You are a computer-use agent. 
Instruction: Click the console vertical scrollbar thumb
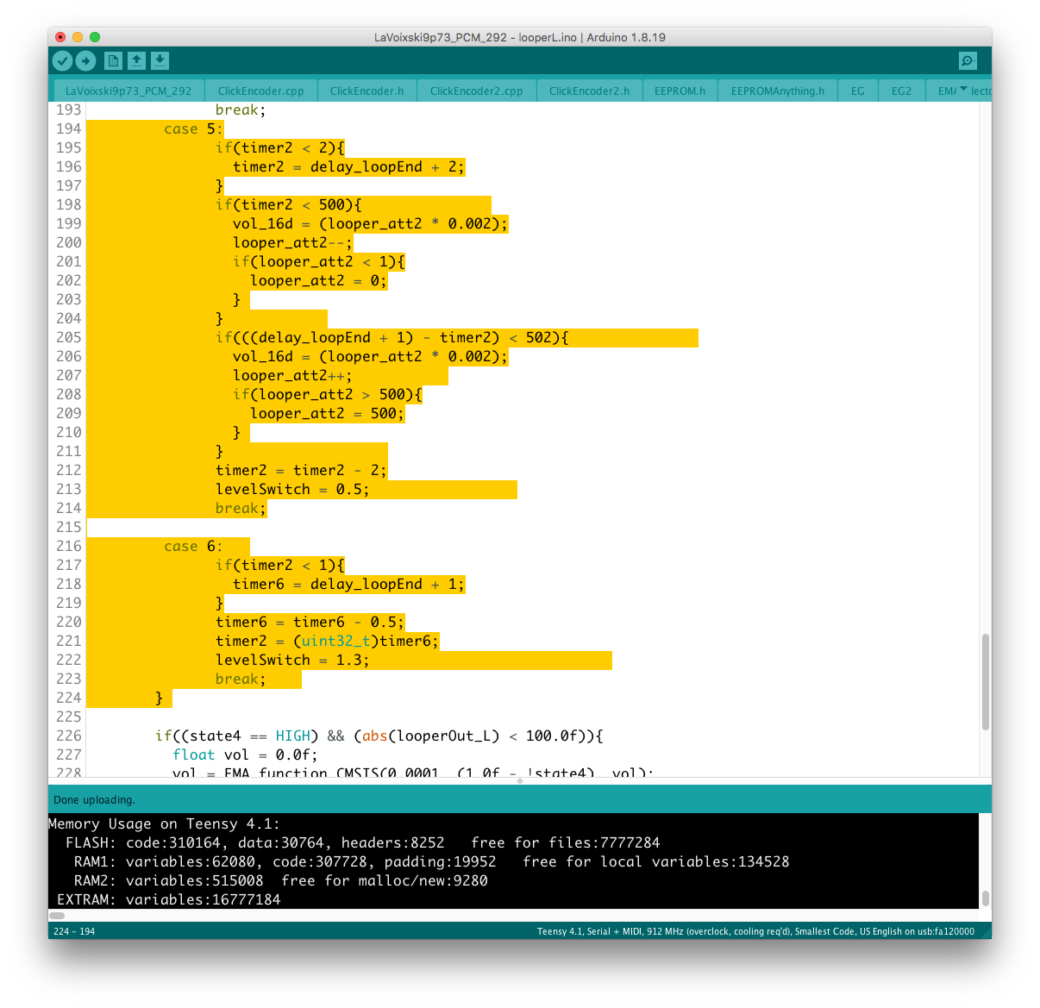pyautogui.click(x=985, y=898)
